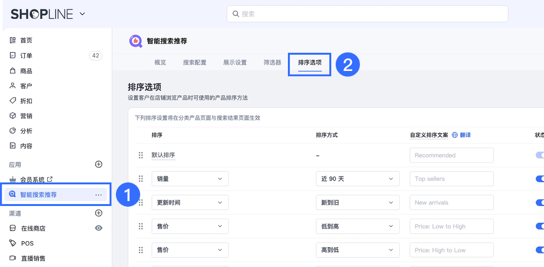
Task: Open 直播销售 channel link
Action: pos(33,258)
